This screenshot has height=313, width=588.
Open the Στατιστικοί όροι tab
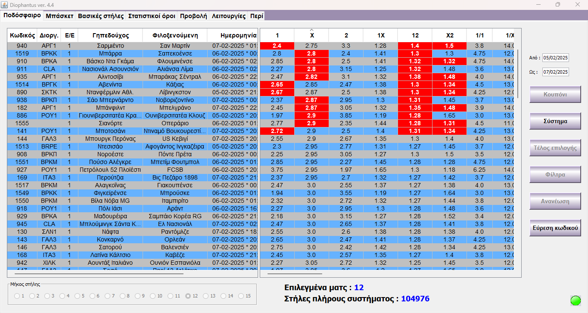coord(152,16)
